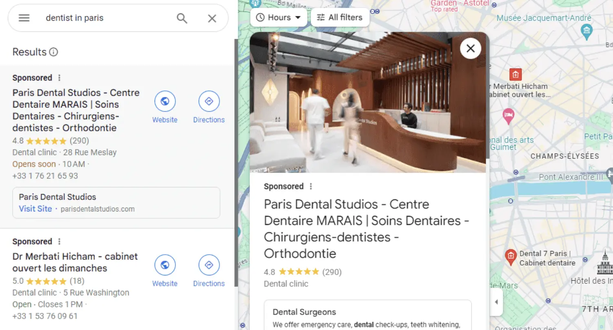The width and height of the screenshot is (613, 330).
Task: Open the Hours filter dropdown
Action: [279, 18]
